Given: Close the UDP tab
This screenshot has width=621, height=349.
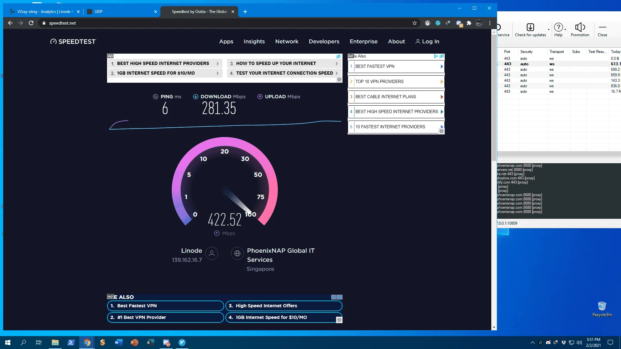Looking at the screenshot, I should (x=156, y=12).
